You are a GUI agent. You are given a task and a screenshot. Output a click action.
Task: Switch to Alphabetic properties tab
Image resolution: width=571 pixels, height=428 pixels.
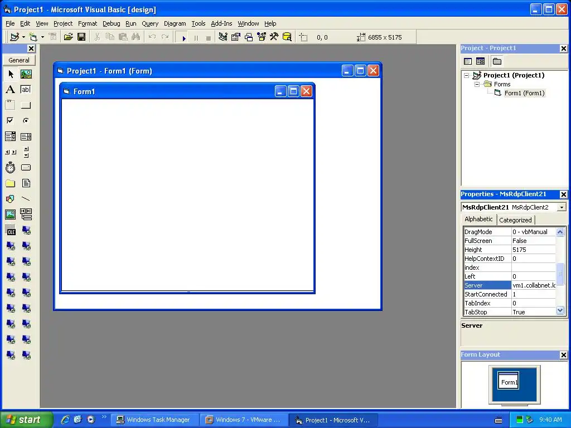point(478,219)
